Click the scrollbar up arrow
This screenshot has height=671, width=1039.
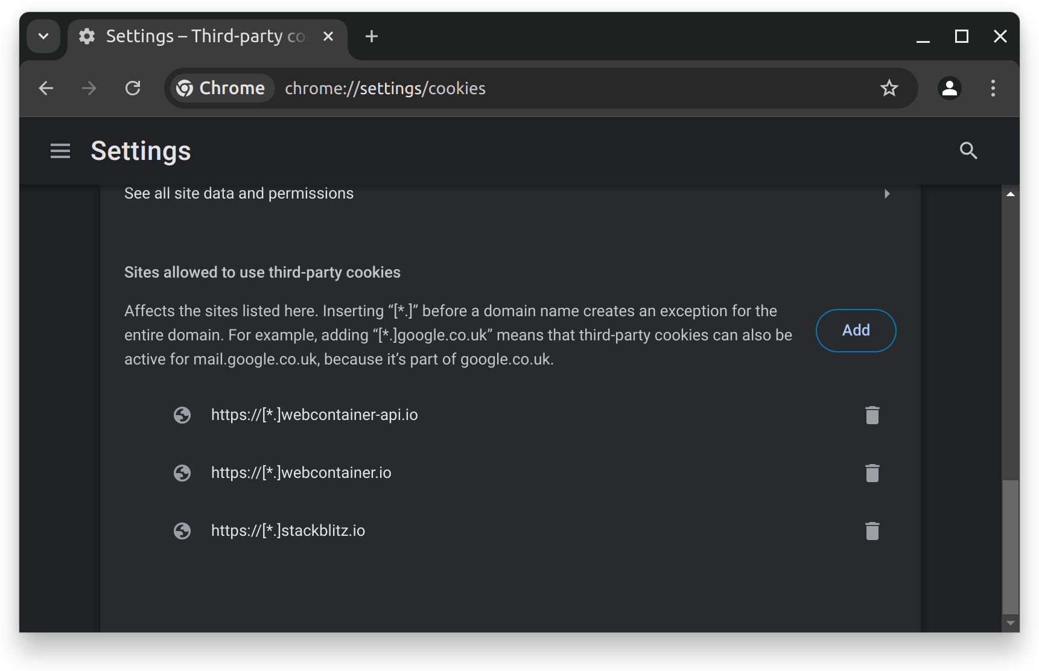pyautogui.click(x=1011, y=194)
